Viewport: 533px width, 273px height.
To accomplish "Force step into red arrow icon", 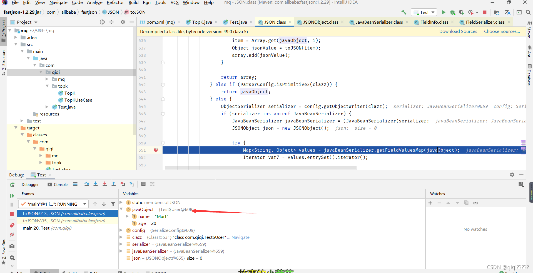I will tap(105, 184).
